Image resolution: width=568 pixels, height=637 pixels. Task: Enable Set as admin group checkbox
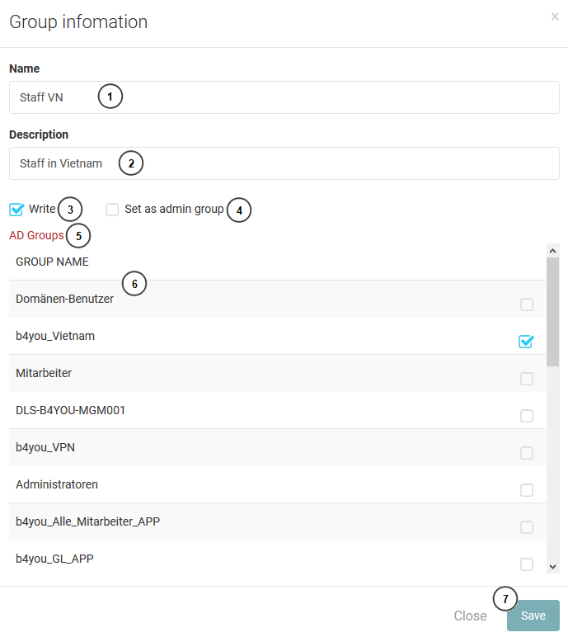click(112, 210)
